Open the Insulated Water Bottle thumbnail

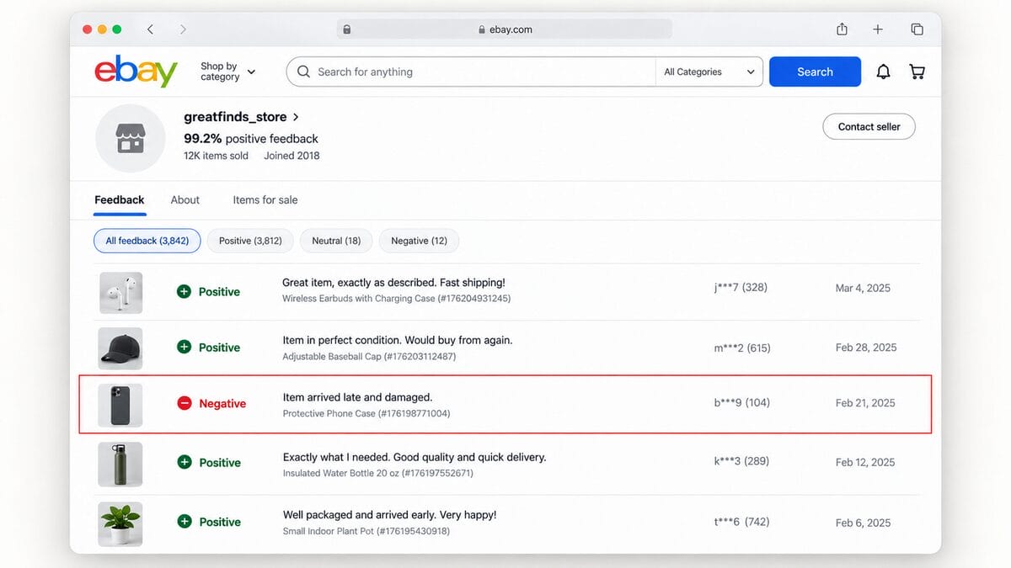tap(120, 464)
